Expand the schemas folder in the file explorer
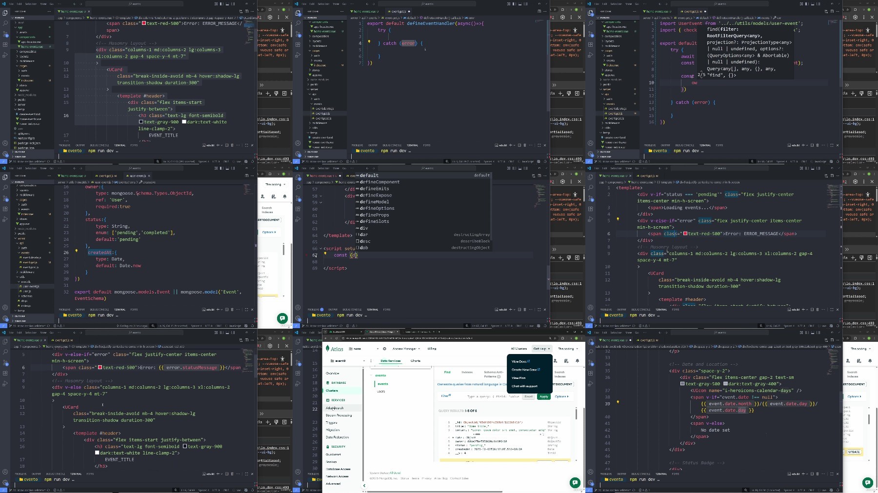878x493 pixels. [x=26, y=296]
